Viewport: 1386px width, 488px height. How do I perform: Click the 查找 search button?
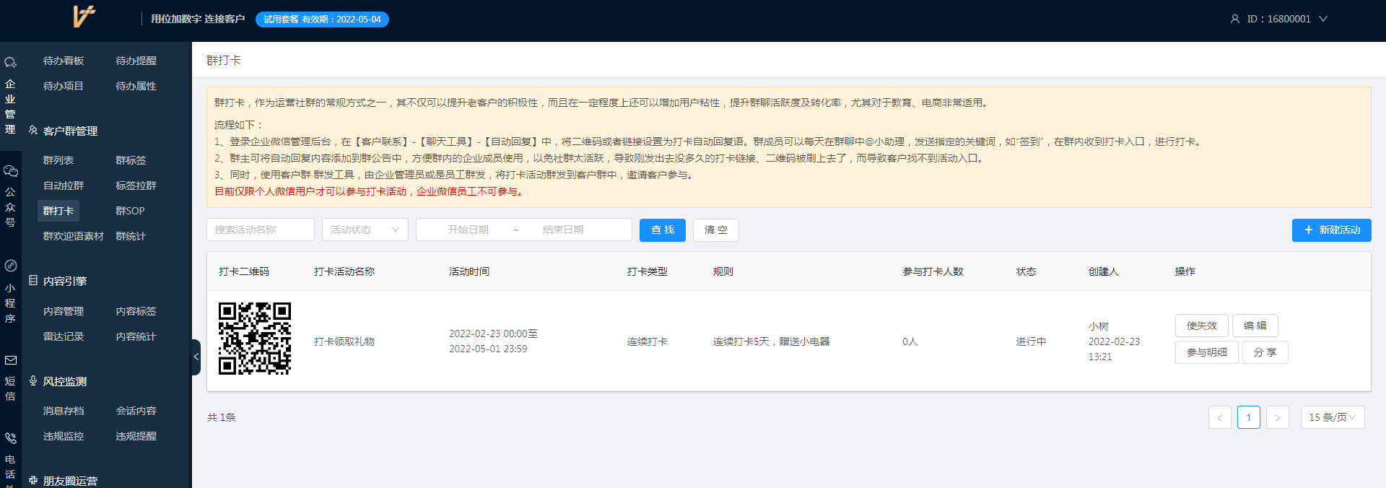click(663, 230)
